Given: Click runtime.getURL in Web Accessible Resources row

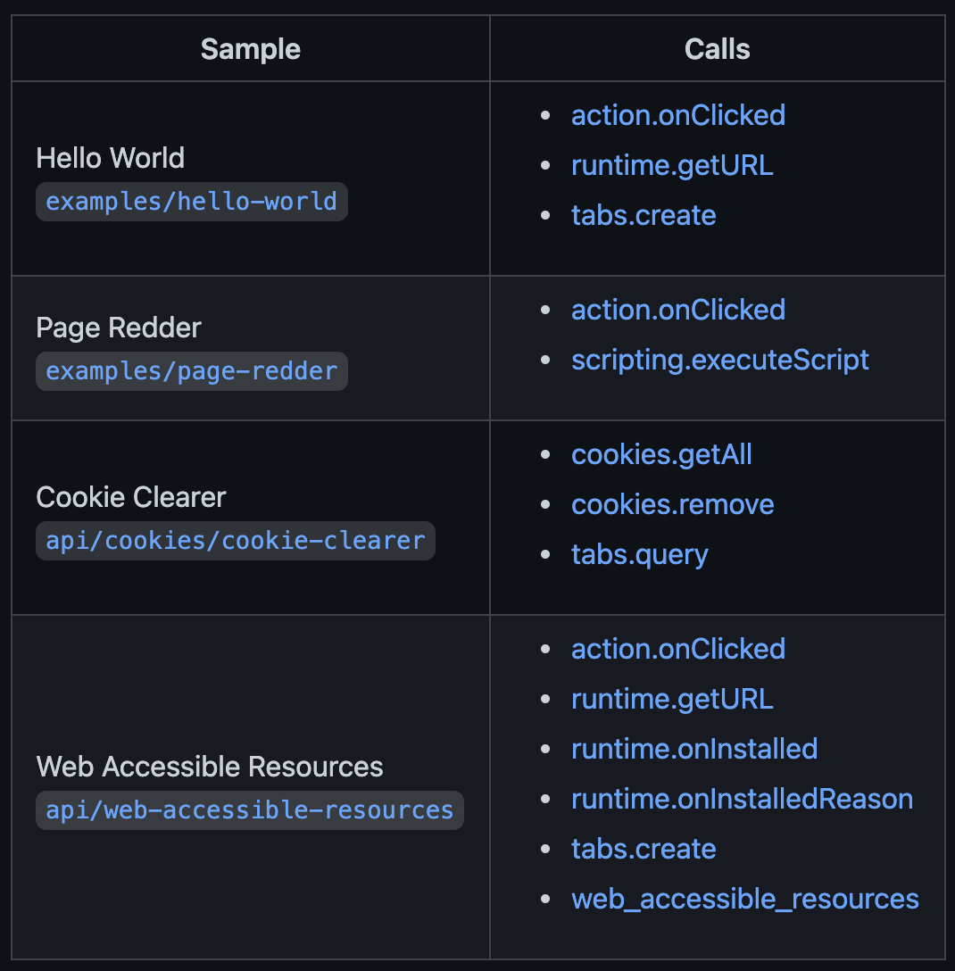Looking at the screenshot, I should [672, 699].
